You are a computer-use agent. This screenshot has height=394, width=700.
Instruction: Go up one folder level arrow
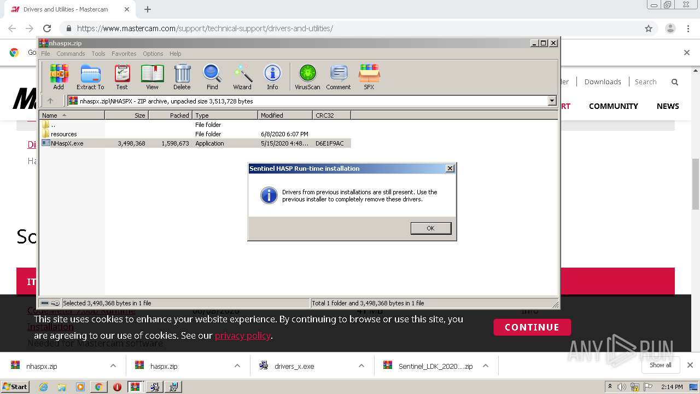coord(50,101)
